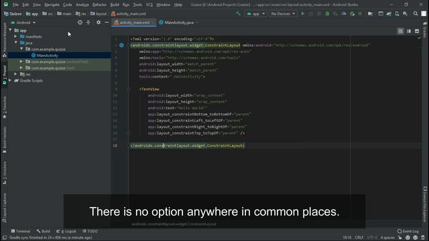Open the File menu

[x=15, y=5]
